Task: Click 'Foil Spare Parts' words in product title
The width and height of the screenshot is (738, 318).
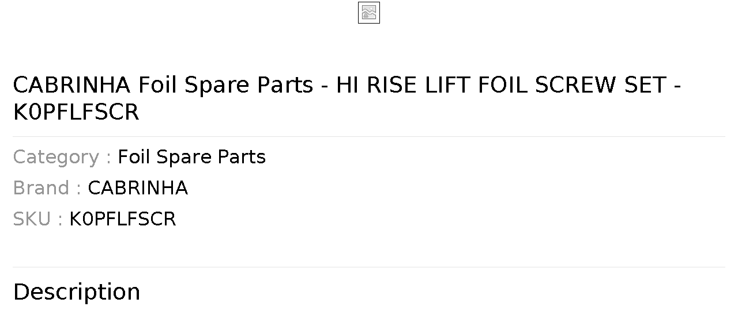Action: click(x=225, y=85)
